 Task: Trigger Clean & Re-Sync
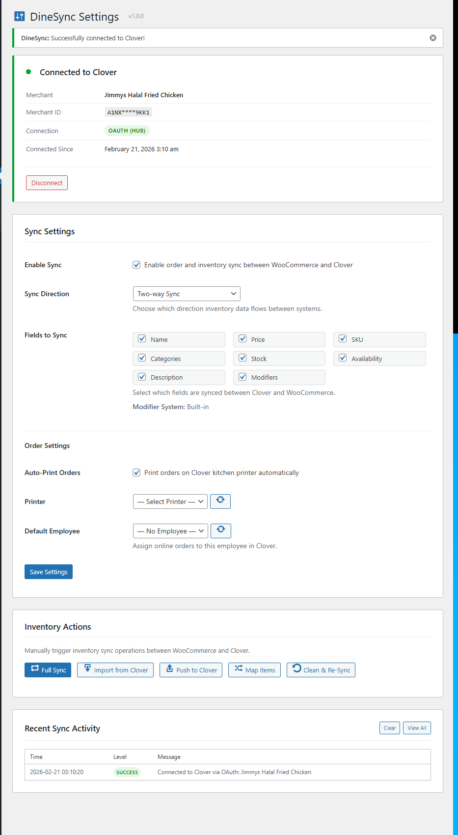[321, 670]
